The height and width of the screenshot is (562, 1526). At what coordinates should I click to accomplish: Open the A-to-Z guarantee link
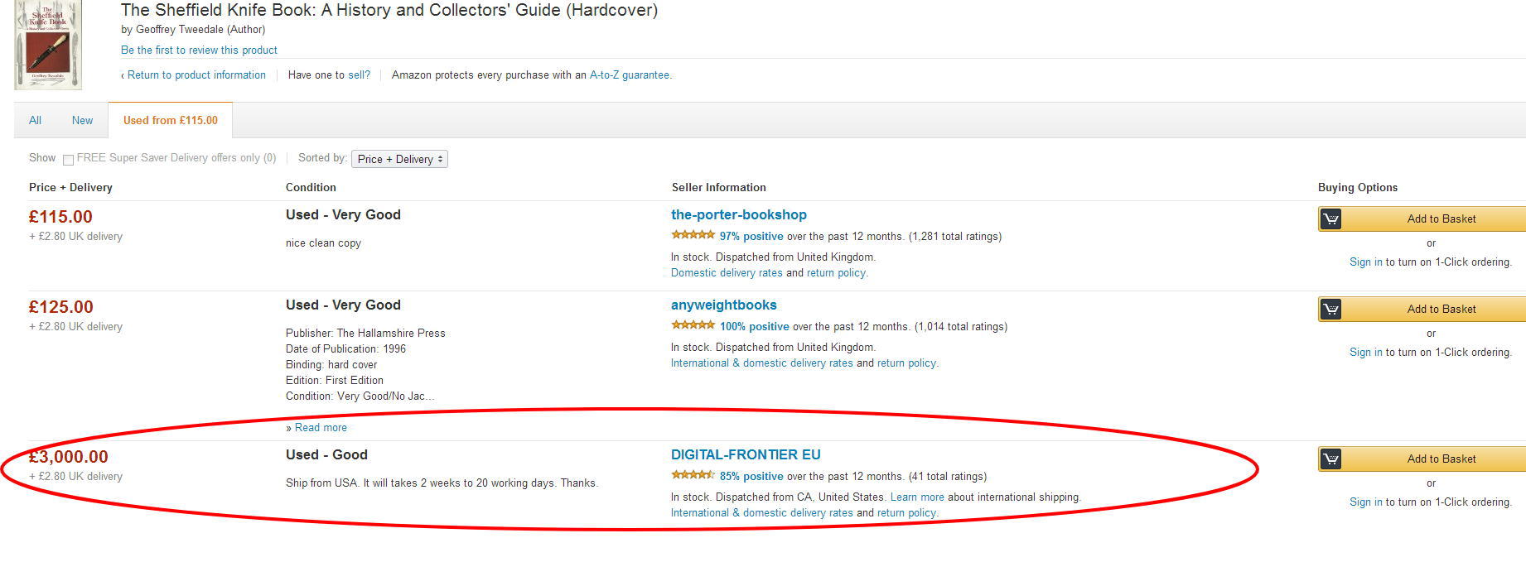coord(630,75)
